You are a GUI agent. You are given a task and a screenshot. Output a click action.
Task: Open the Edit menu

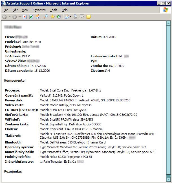tap(15, 10)
